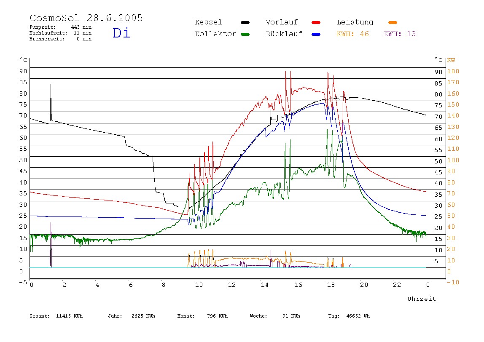Click the red Vorlauf legend swatch
Image resolution: width=484 pixels, height=342 pixels.
[x=316, y=22]
